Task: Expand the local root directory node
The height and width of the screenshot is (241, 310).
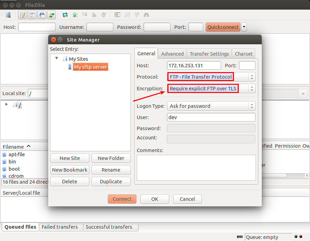Action: pyautogui.click(x=7, y=104)
